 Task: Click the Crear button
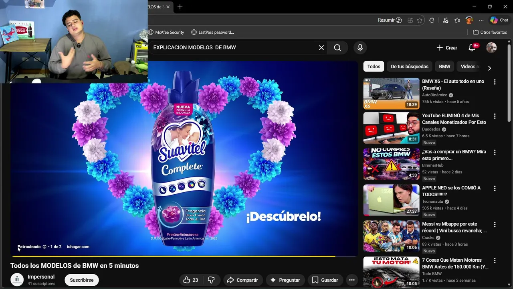pos(446,48)
